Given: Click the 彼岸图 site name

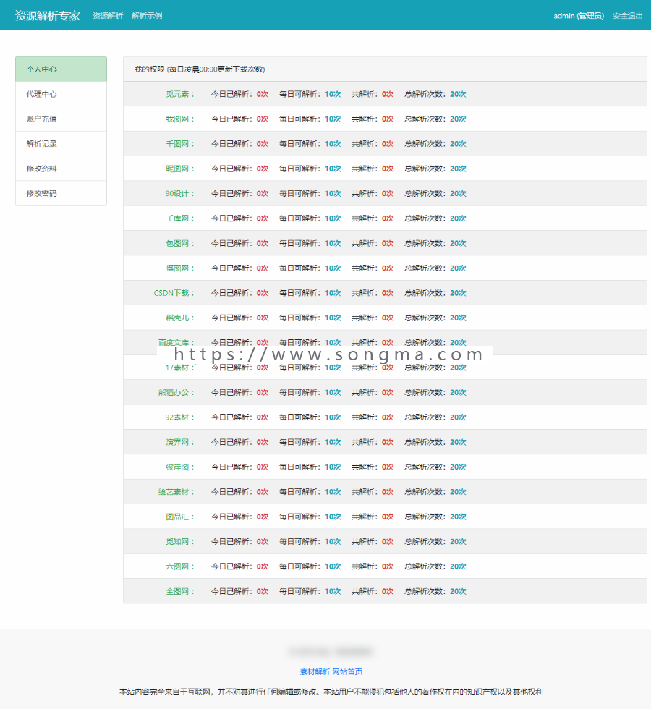Looking at the screenshot, I should (x=180, y=467).
